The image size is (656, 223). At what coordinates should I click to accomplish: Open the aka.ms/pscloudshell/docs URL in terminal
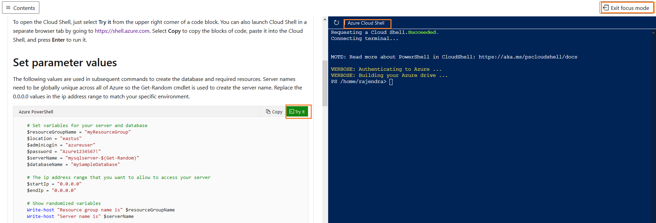(528, 57)
